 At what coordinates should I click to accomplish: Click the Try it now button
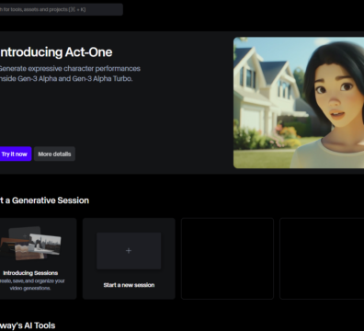15,154
